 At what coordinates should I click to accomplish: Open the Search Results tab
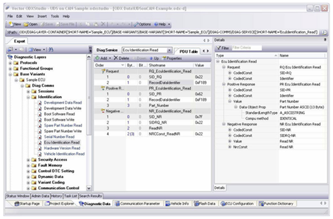90,196
